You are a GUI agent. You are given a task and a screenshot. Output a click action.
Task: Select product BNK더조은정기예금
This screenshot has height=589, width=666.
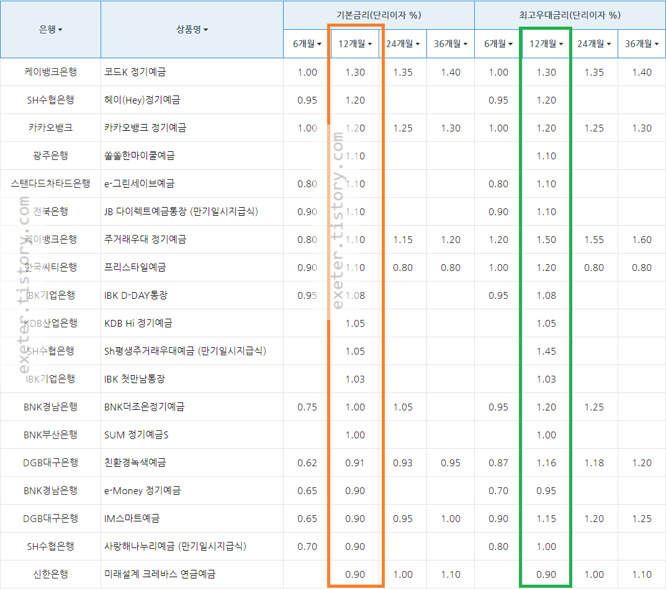(x=145, y=407)
